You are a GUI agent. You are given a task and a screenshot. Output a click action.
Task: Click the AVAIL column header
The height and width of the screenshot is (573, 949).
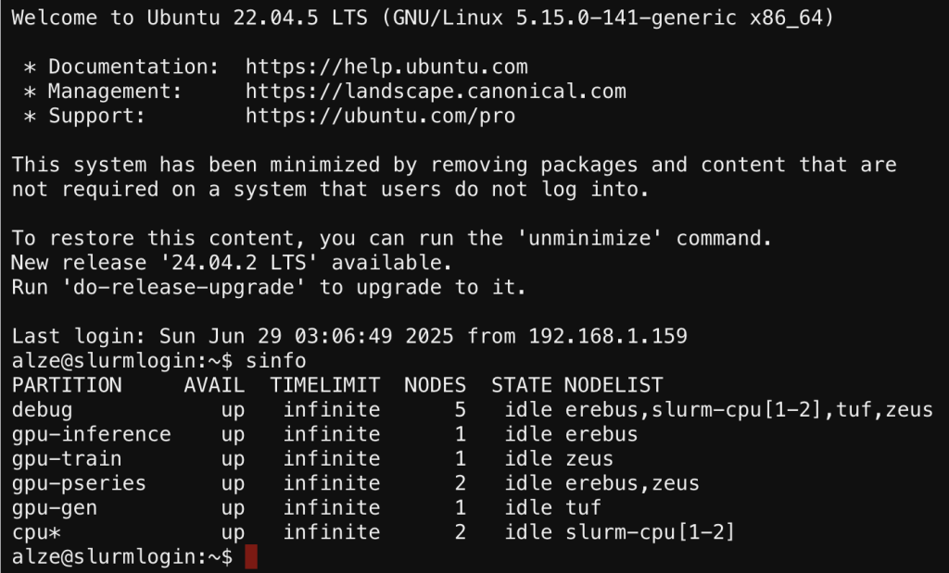[214, 385]
